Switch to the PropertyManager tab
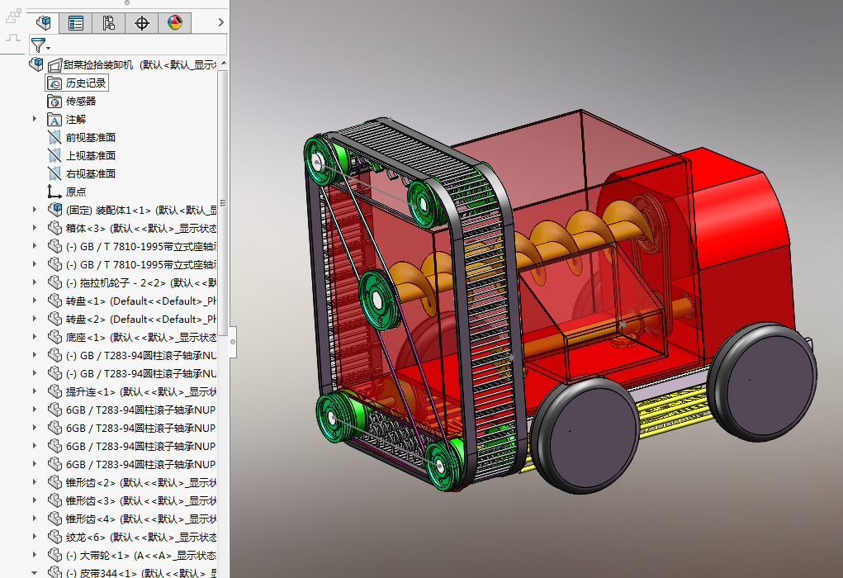 point(76,22)
